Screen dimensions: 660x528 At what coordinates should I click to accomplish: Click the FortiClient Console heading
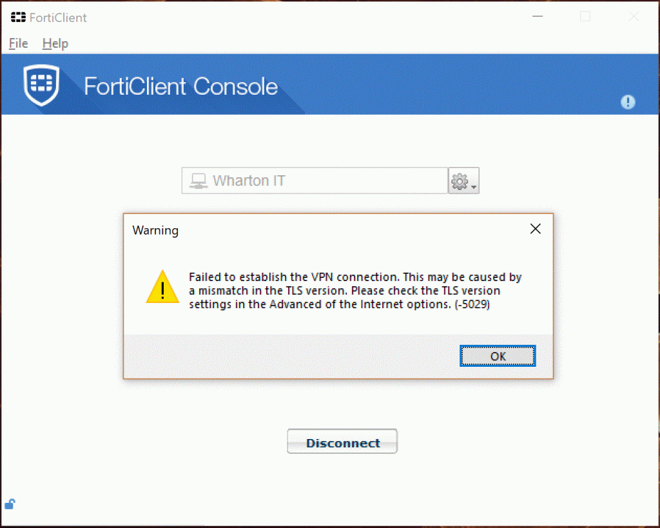coord(181,86)
